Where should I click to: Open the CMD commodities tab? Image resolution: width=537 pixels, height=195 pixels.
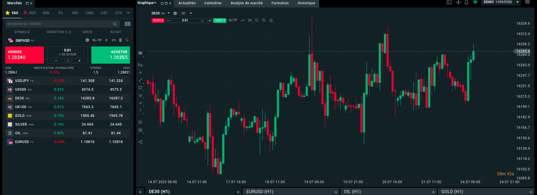pos(89,13)
